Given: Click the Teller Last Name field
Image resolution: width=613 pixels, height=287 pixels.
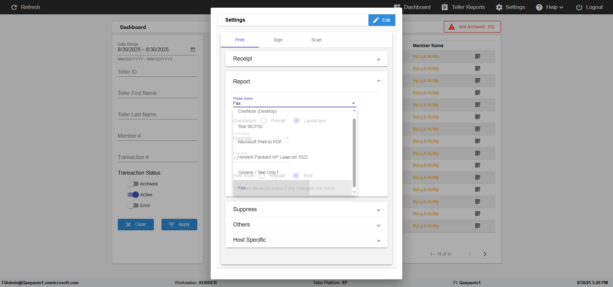Looking at the screenshot, I should point(157,114).
